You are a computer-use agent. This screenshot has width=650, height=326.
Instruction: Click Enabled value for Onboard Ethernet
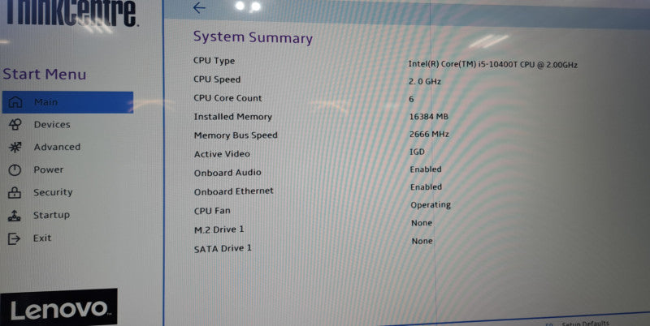426,187
